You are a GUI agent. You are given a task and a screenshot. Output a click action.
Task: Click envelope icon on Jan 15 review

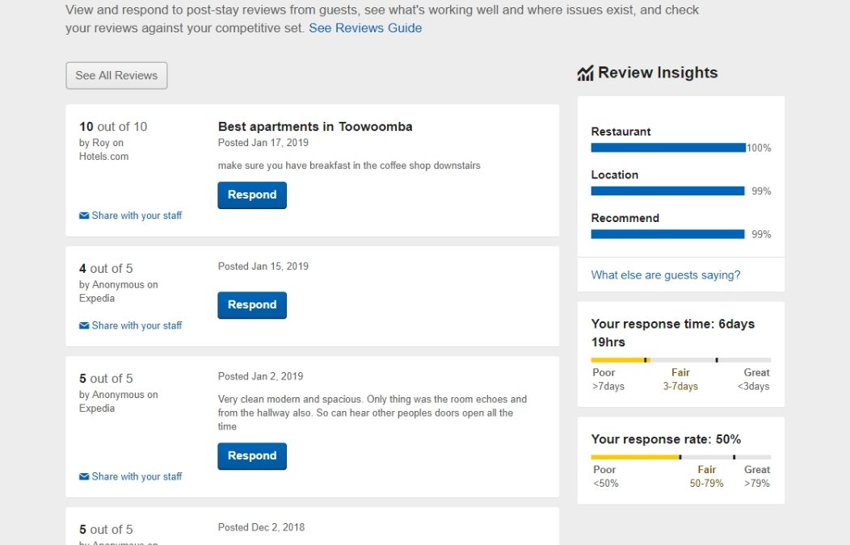click(84, 326)
